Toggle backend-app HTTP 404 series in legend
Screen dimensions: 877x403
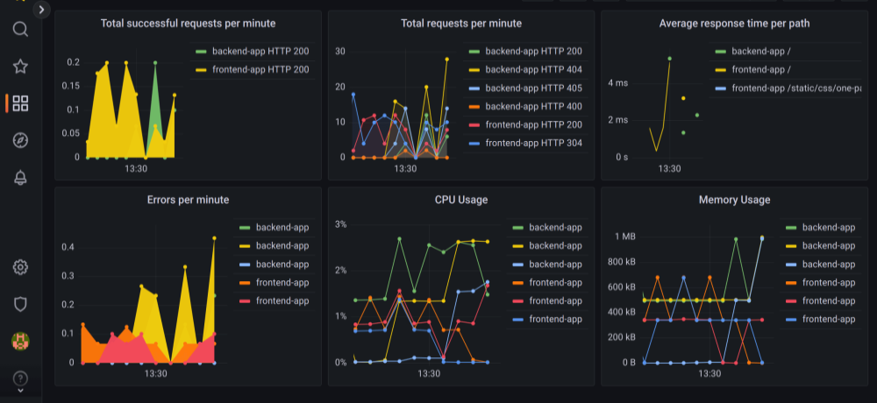point(533,70)
